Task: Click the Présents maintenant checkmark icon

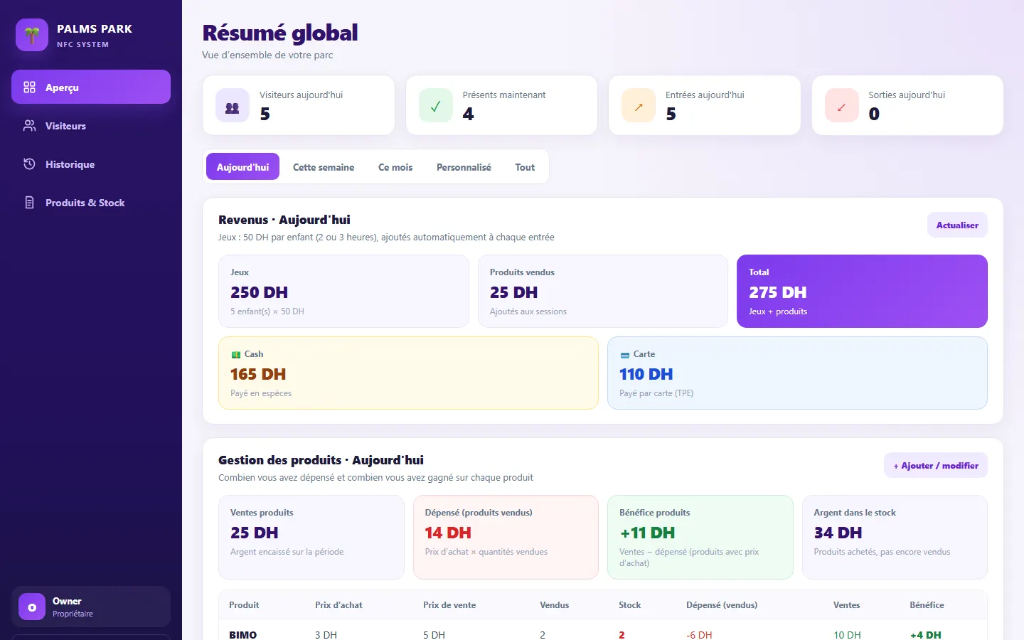Action: (436, 106)
